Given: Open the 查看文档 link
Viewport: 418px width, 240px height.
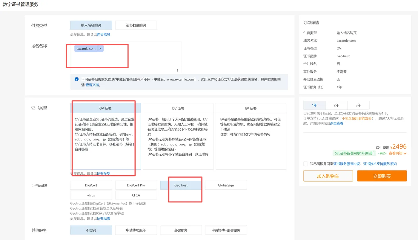Looking at the screenshot, I should (92, 85).
